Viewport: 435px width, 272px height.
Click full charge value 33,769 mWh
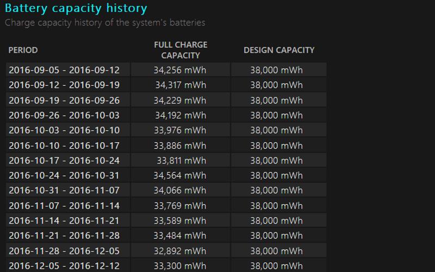click(x=180, y=206)
